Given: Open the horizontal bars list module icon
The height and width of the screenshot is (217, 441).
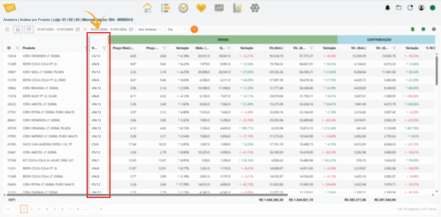Looking at the screenshot, I should click(166, 8).
